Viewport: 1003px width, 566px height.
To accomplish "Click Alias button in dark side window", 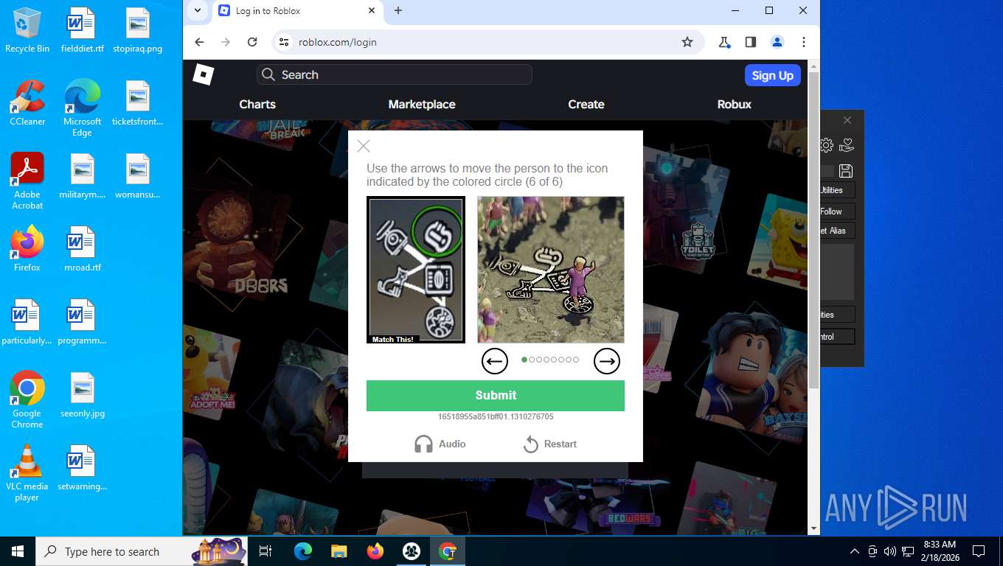I will [x=837, y=231].
